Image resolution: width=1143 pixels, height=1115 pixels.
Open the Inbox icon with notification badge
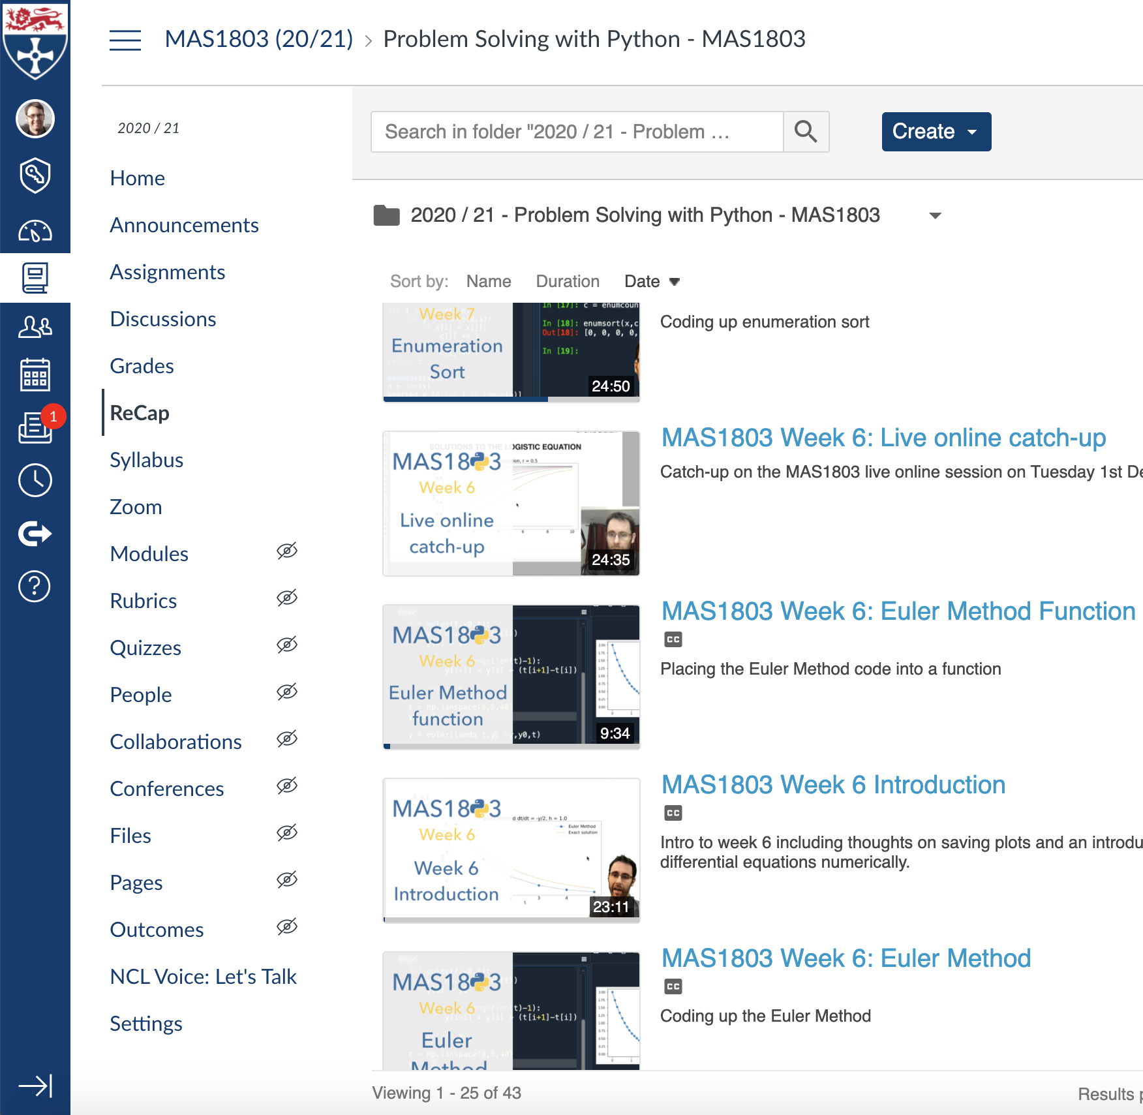click(x=36, y=427)
